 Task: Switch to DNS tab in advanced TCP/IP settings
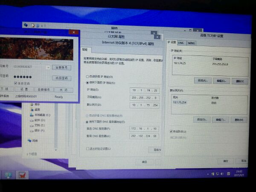tap(181, 43)
